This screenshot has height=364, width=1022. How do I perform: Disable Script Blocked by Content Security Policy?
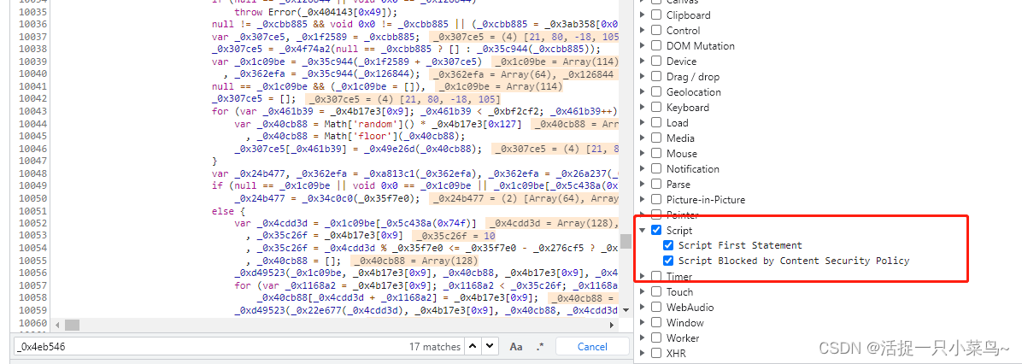click(669, 261)
